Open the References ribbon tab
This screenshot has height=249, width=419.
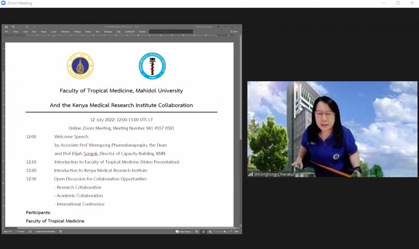(65, 32)
